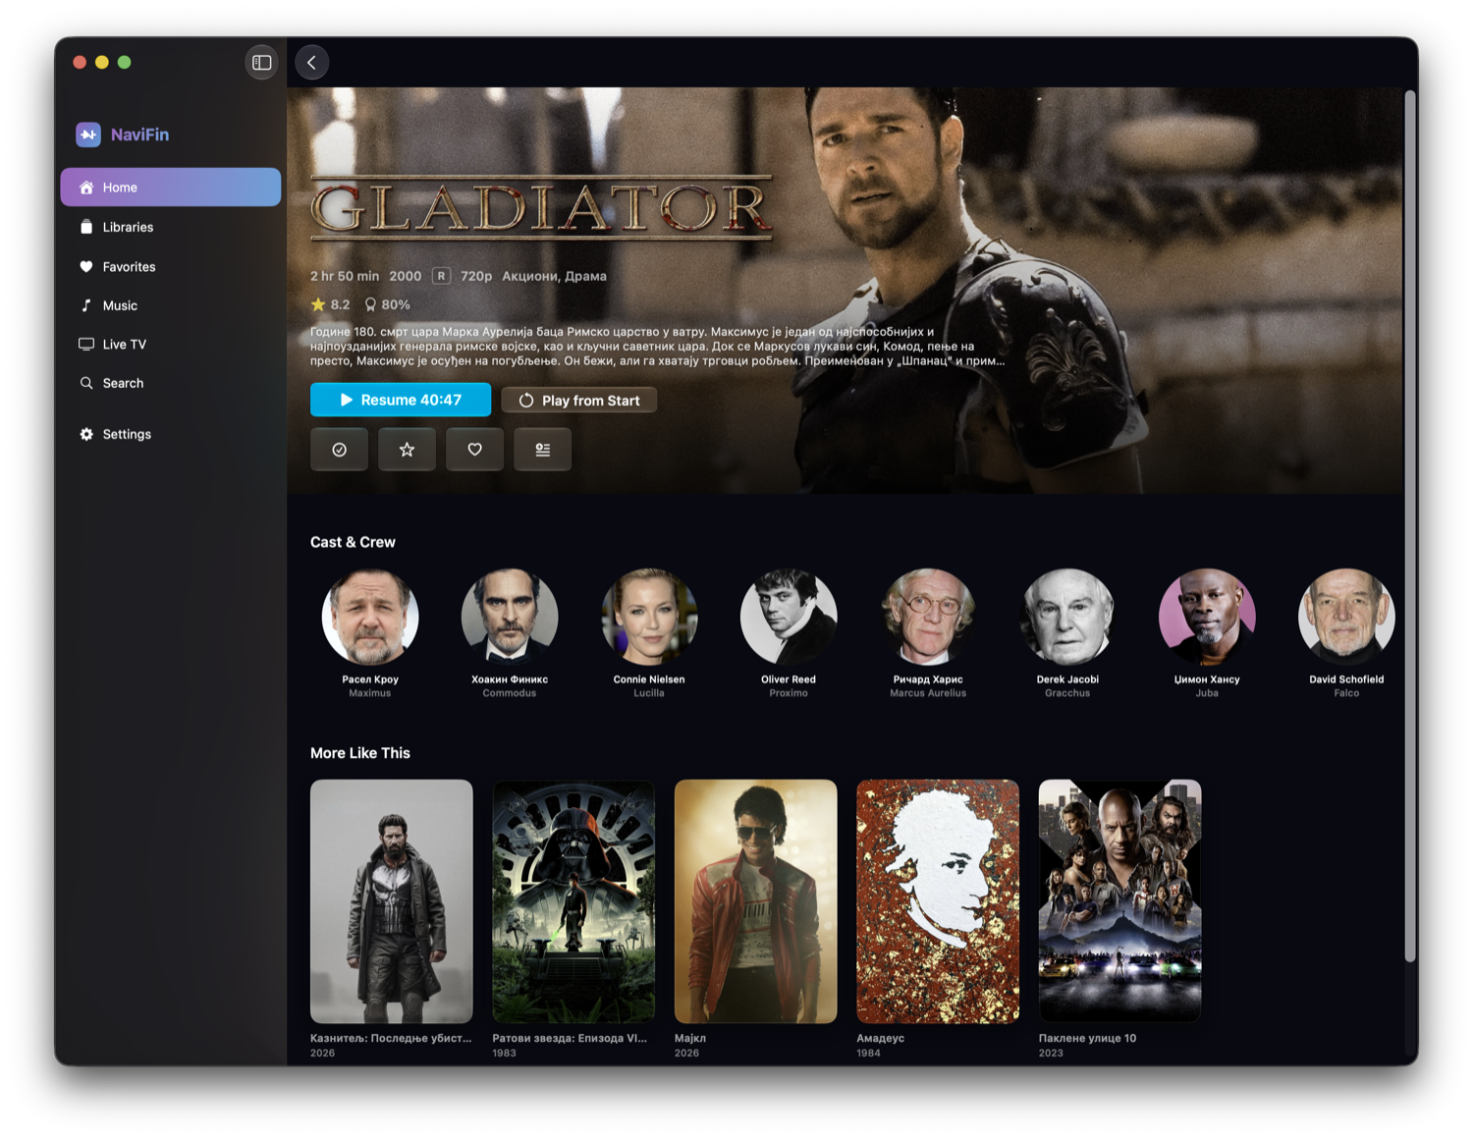Open David Schofield cast portrait
1473x1138 pixels.
click(1346, 617)
